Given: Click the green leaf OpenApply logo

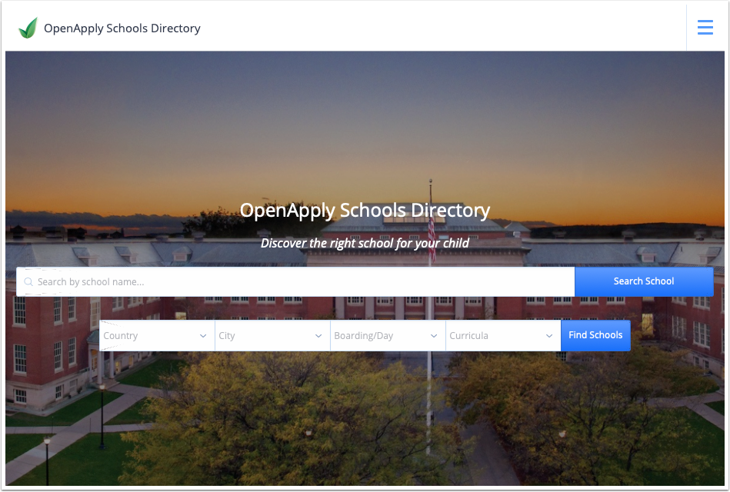Looking at the screenshot, I should coord(28,28).
